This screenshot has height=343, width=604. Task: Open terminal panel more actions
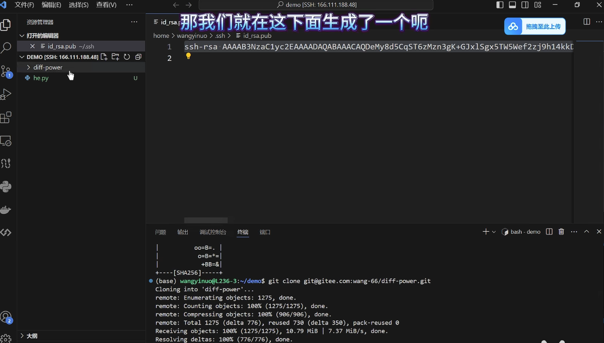574,232
